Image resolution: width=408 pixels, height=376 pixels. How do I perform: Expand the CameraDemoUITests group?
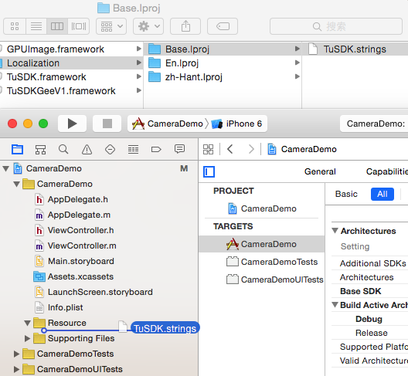16,369
